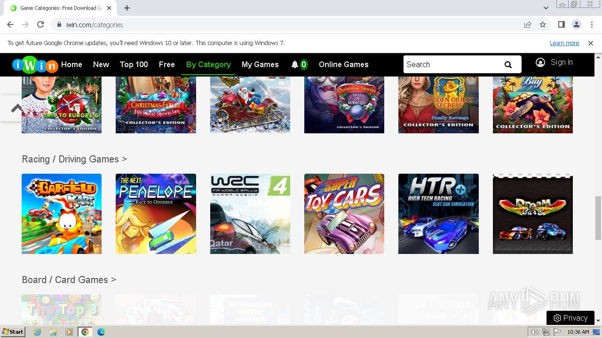This screenshot has height=338, width=602.
Task: Click the Sign In link
Action: (562, 62)
